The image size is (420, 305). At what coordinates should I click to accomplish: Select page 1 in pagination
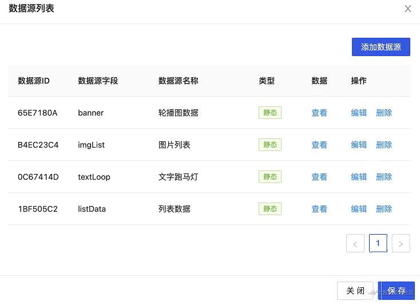pyautogui.click(x=378, y=243)
